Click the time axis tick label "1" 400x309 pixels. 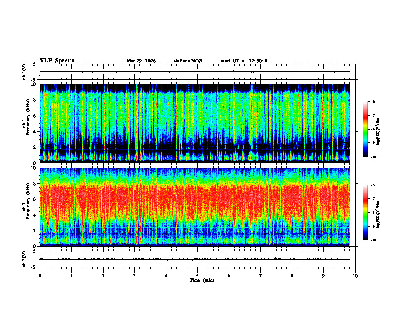tap(71, 276)
